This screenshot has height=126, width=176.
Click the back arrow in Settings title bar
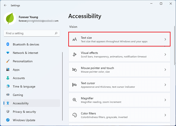click(x=5, y=5)
